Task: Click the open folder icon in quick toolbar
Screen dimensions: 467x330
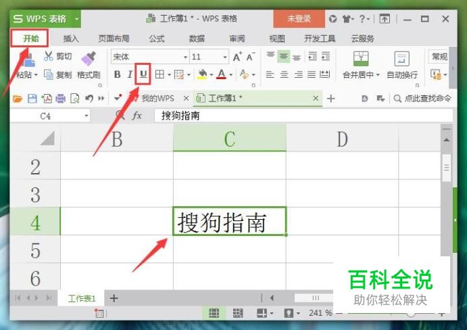Action: [18, 98]
